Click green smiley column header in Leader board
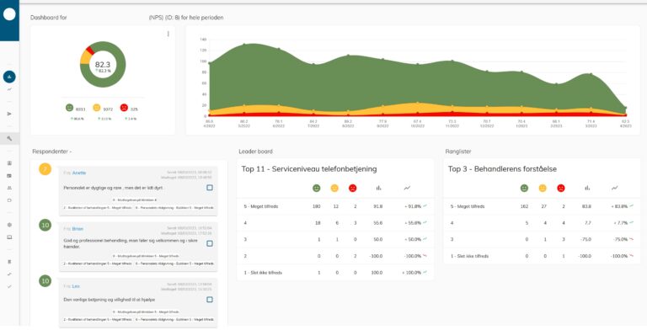Viewport: 647px width, 330px height. (317, 188)
